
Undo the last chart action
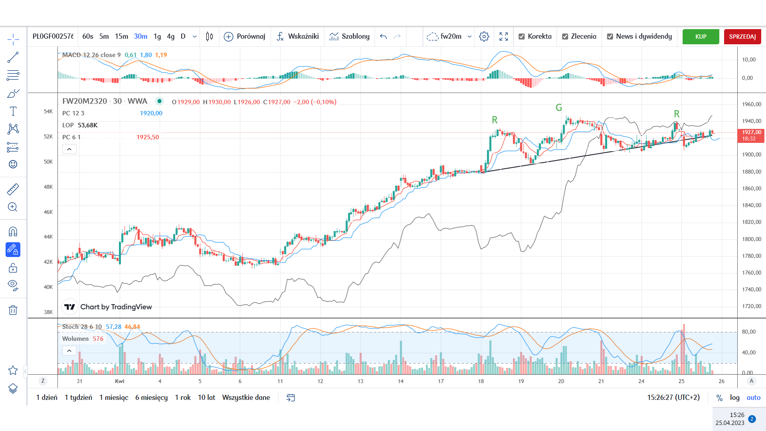(383, 36)
